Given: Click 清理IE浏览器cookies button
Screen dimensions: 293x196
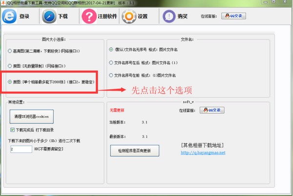Looking at the screenshot, I should (32, 117).
